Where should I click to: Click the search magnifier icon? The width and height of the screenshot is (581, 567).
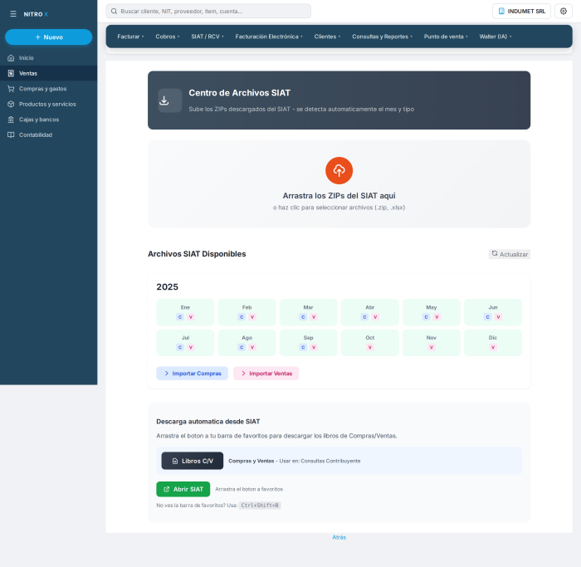coord(115,11)
